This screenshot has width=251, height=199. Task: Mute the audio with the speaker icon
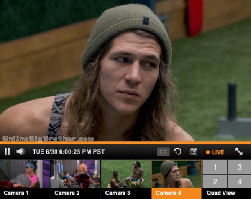pyautogui.click(x=20, y=151)
